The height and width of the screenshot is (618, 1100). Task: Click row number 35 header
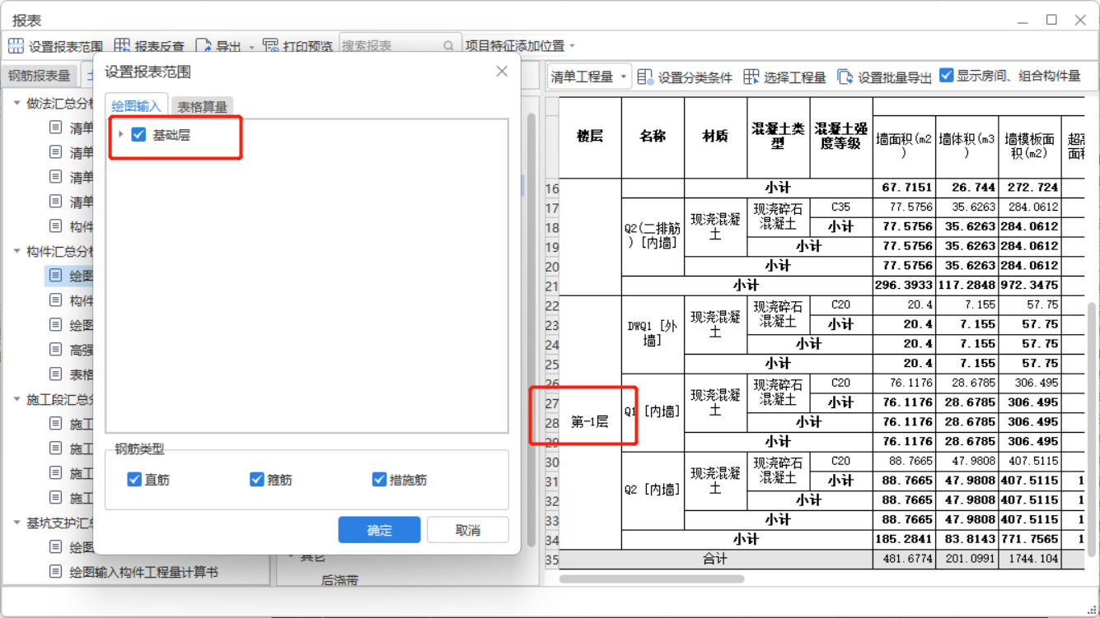pos(551,560)
